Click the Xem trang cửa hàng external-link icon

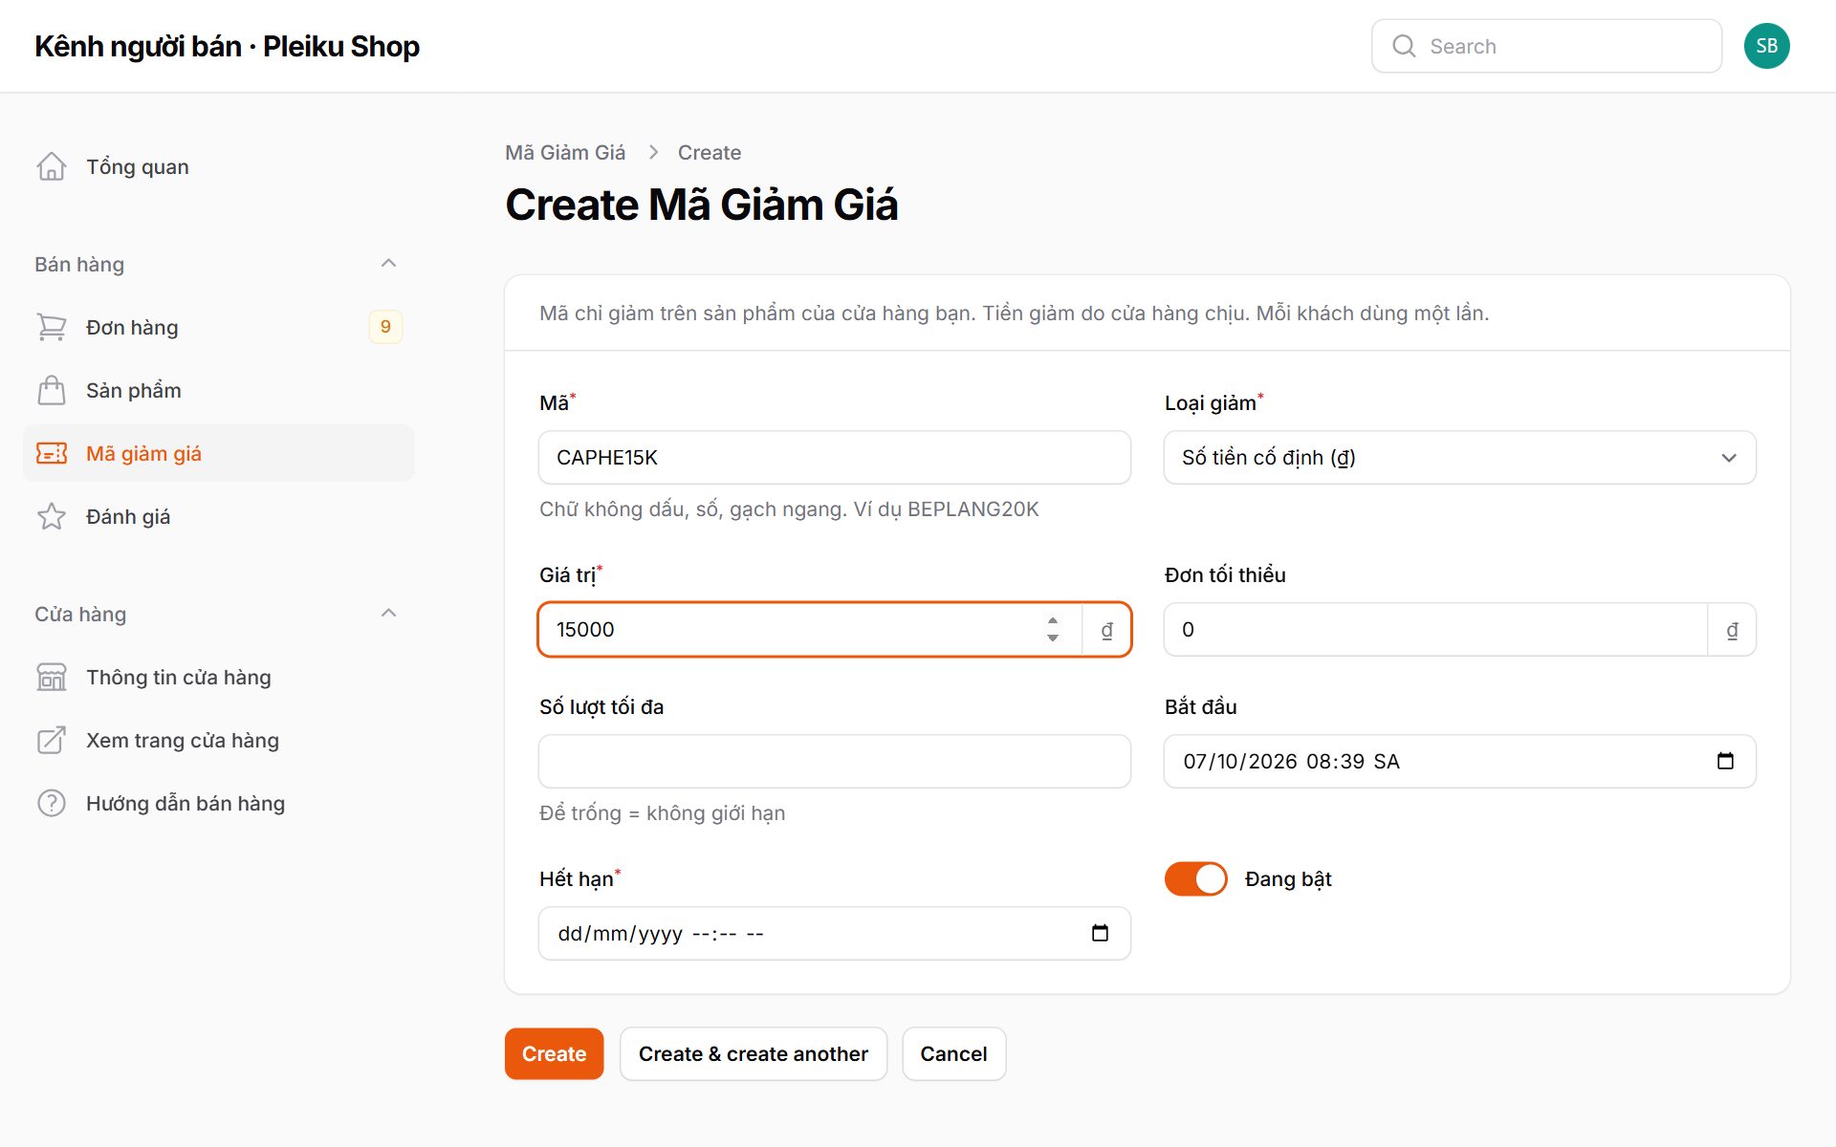(x=52, y=740)
